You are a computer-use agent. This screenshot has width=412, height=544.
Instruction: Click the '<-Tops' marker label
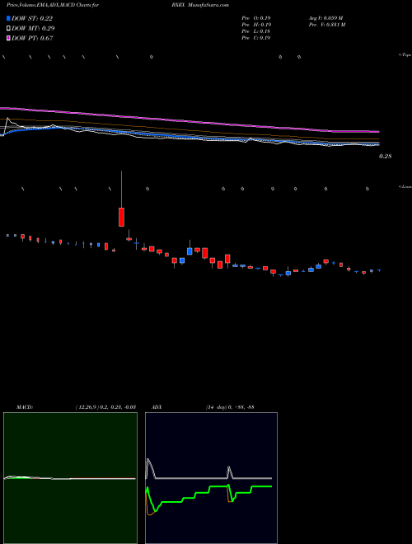pyautogui.click(x=405, y=55)
